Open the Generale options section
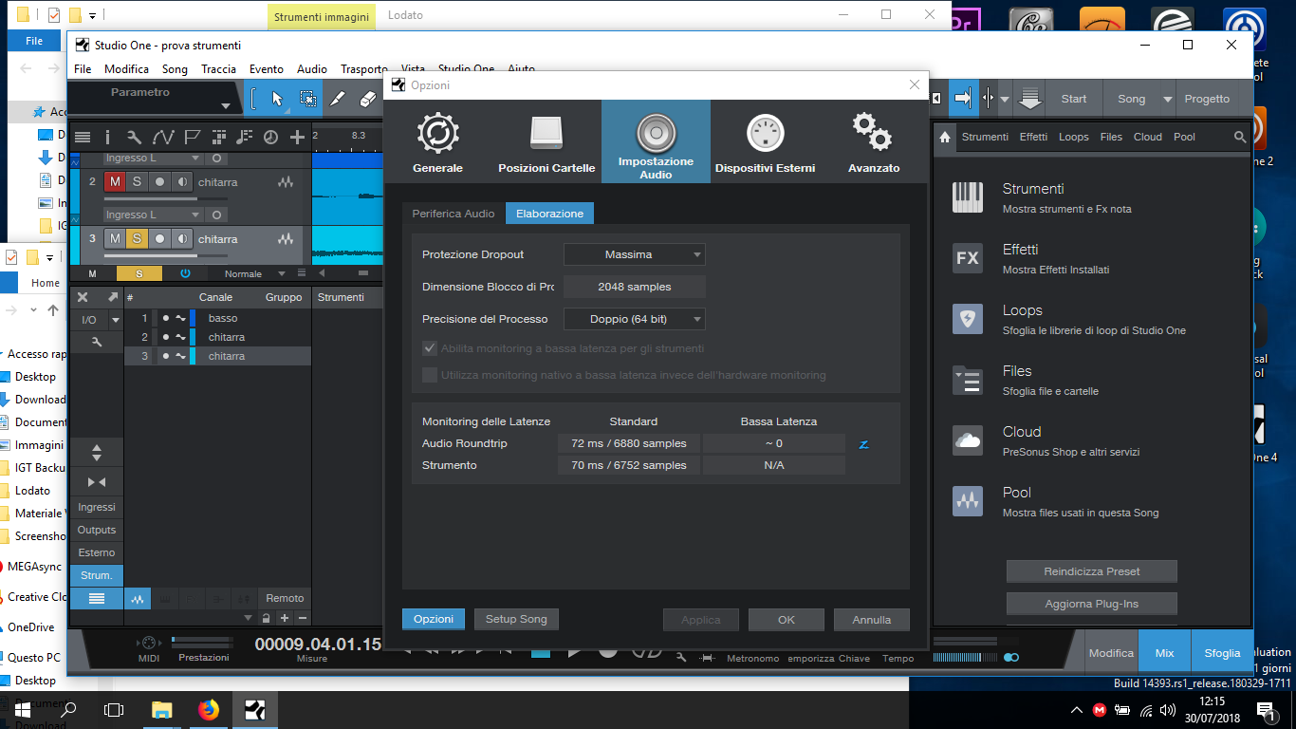The width and height of the screenshot is (1296, 729). pos(437,142)
